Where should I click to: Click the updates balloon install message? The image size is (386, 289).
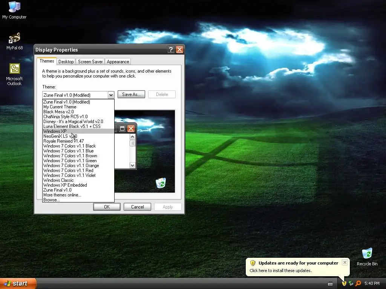pyautogui.click(x=280, y=271)
